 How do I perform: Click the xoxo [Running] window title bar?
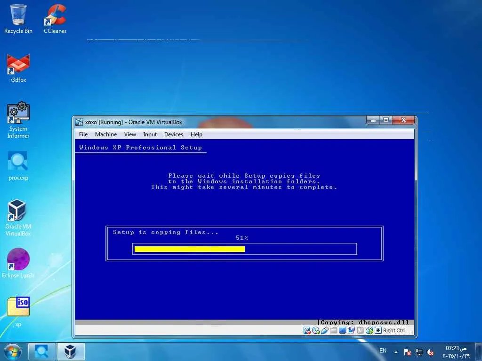tap(221, 122)
